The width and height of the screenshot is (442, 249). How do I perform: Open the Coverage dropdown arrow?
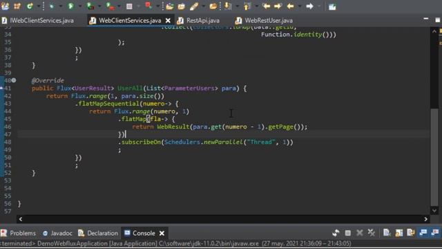[99, 6]
